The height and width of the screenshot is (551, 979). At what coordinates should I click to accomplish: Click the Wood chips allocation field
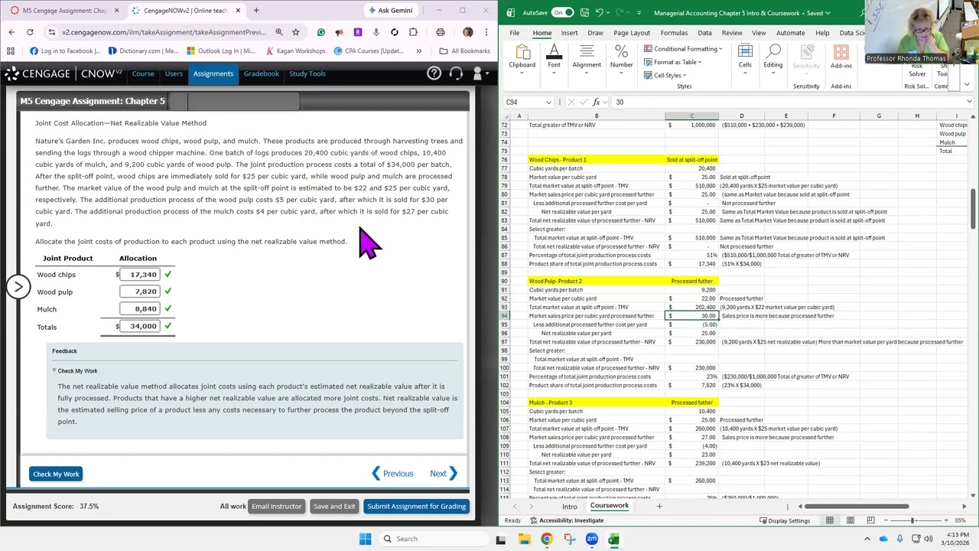140,274
